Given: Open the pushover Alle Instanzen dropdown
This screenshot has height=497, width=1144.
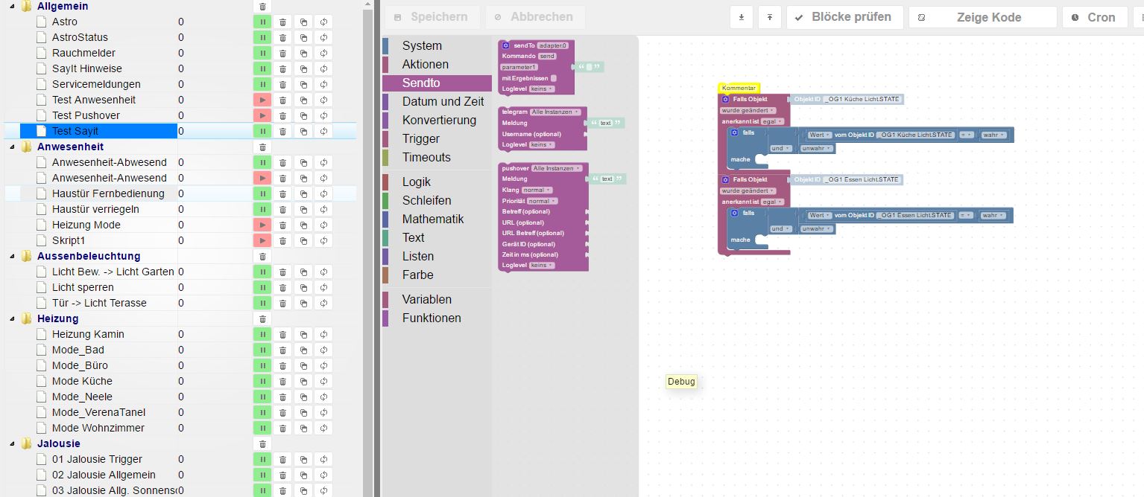Looking at the screenshot, I should (x=555, y=168).
